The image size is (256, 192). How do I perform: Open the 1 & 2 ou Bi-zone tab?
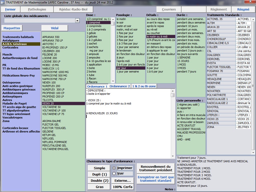pos(144,86)
